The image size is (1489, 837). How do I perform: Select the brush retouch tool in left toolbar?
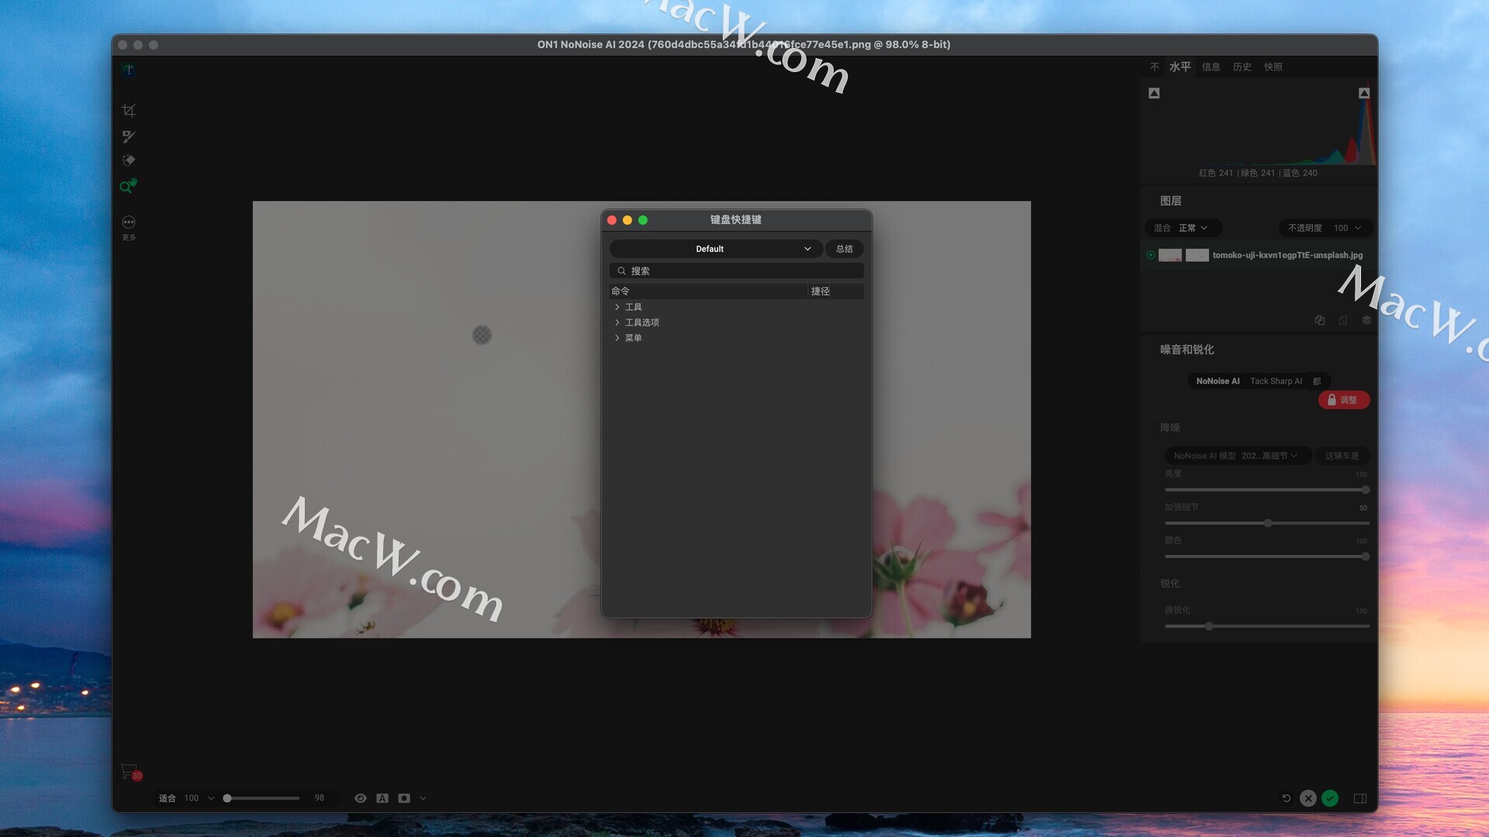129,136
